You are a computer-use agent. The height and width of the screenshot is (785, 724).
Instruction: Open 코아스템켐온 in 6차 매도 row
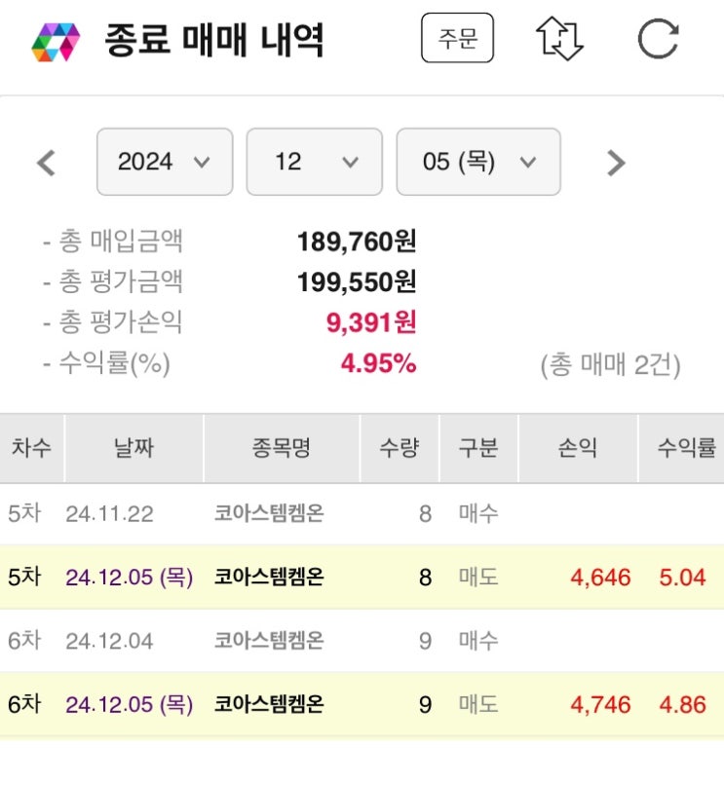coord(269,704)
